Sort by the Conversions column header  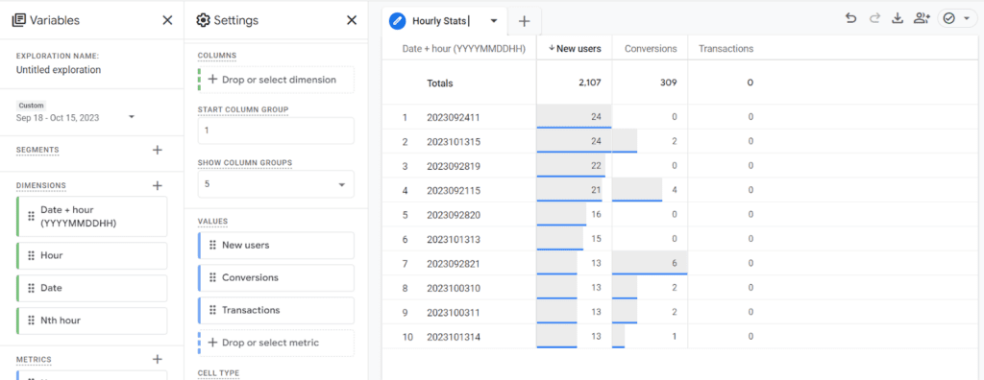[651, 48]
